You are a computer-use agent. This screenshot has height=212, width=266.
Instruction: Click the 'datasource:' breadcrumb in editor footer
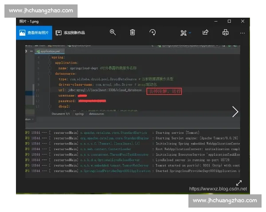pos(97,114)
